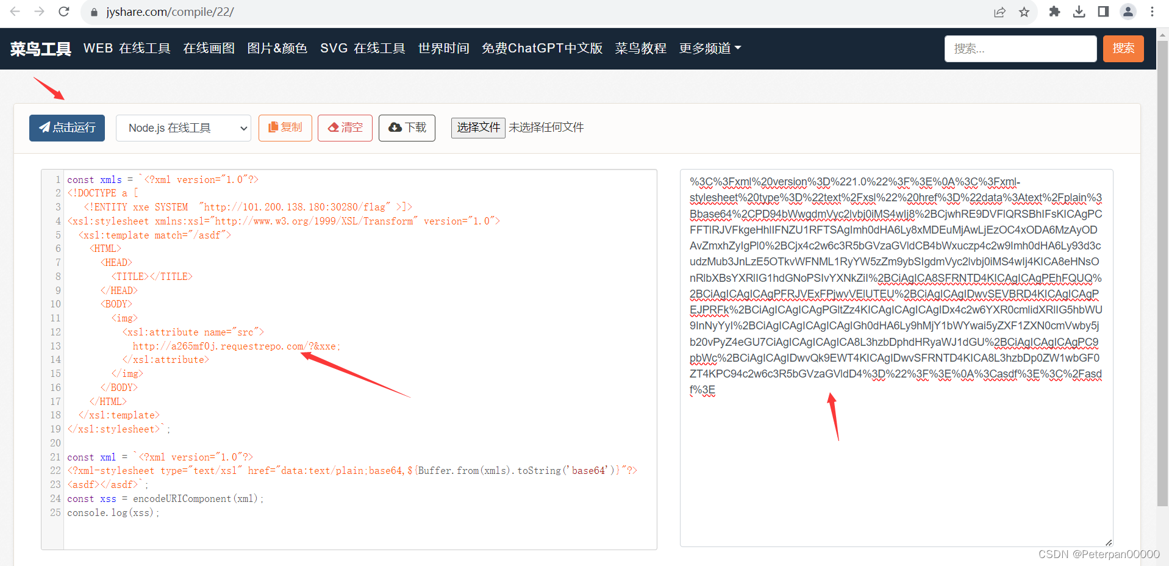Open 世界时间 menu item
The image size is (1169, 566).
point(443,48)
